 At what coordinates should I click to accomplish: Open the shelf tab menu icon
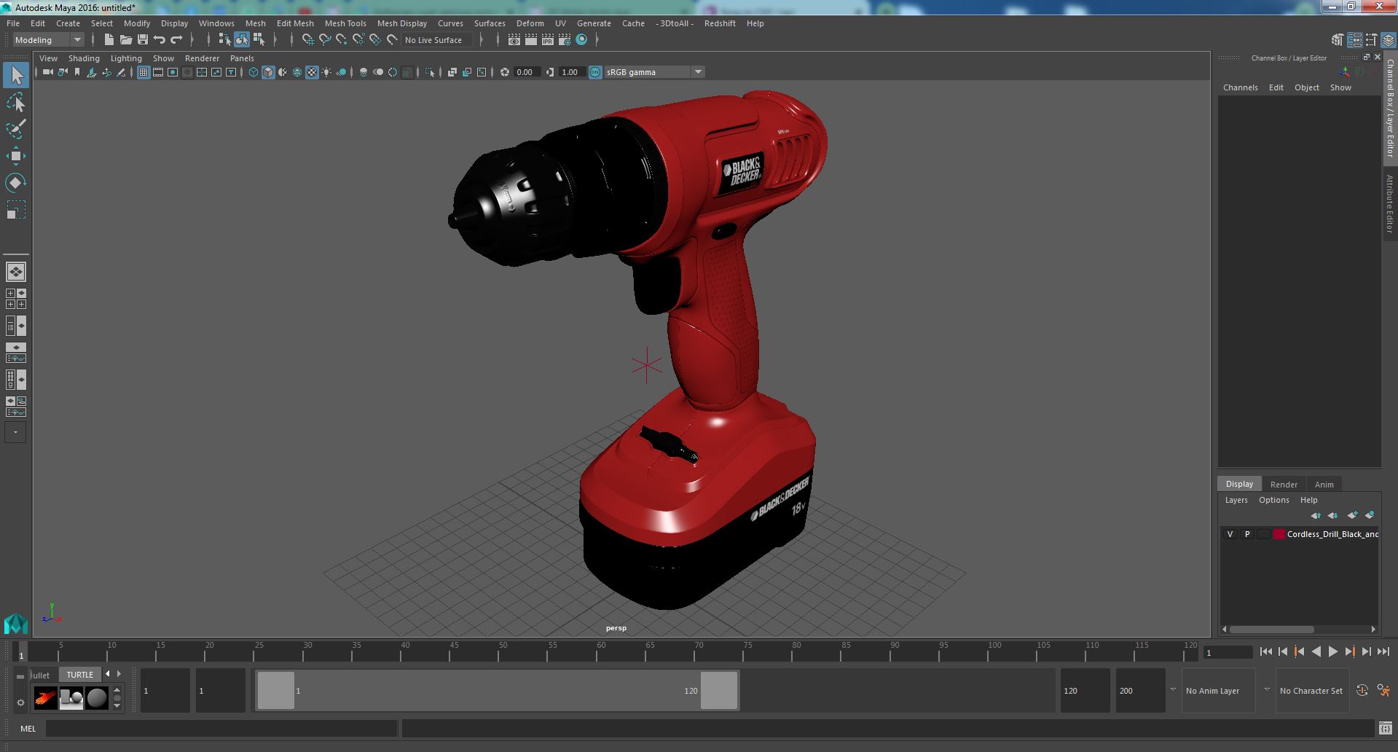pos(20,676)
